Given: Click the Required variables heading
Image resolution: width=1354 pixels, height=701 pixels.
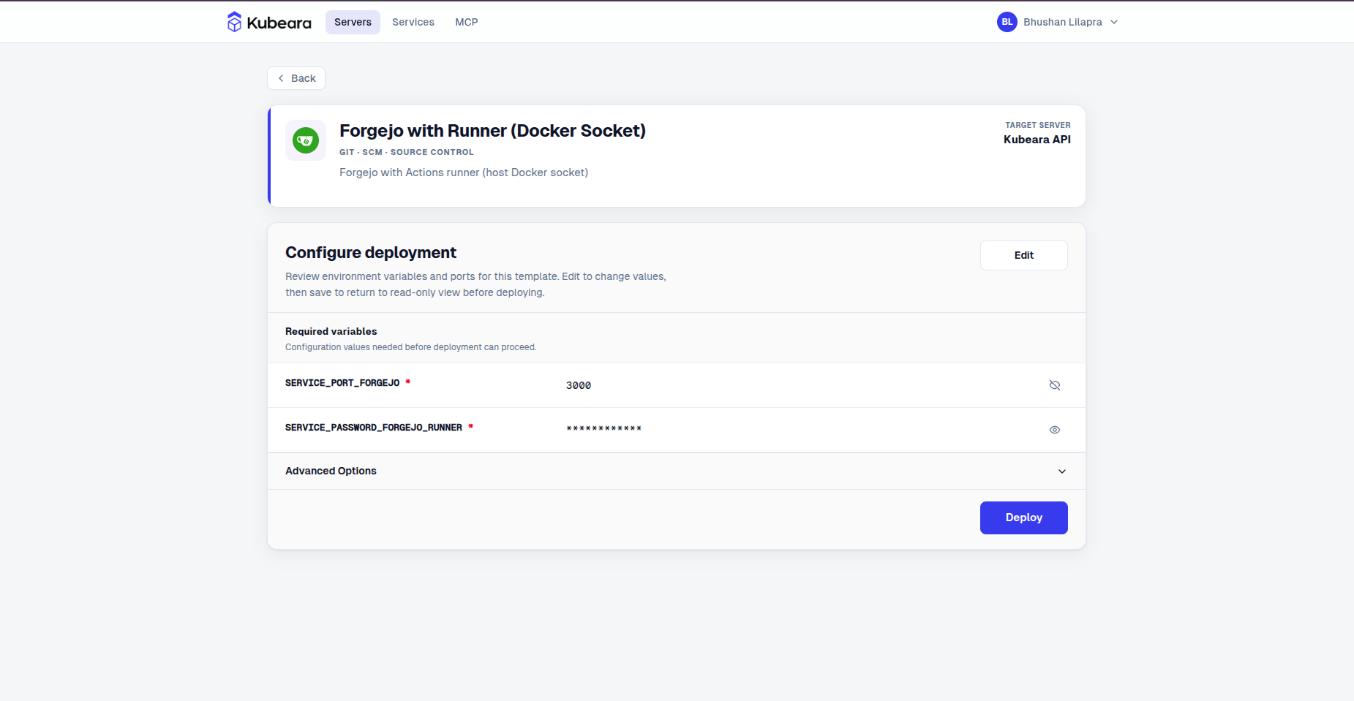Looking at the screenshot, I should tap(331, 331).
